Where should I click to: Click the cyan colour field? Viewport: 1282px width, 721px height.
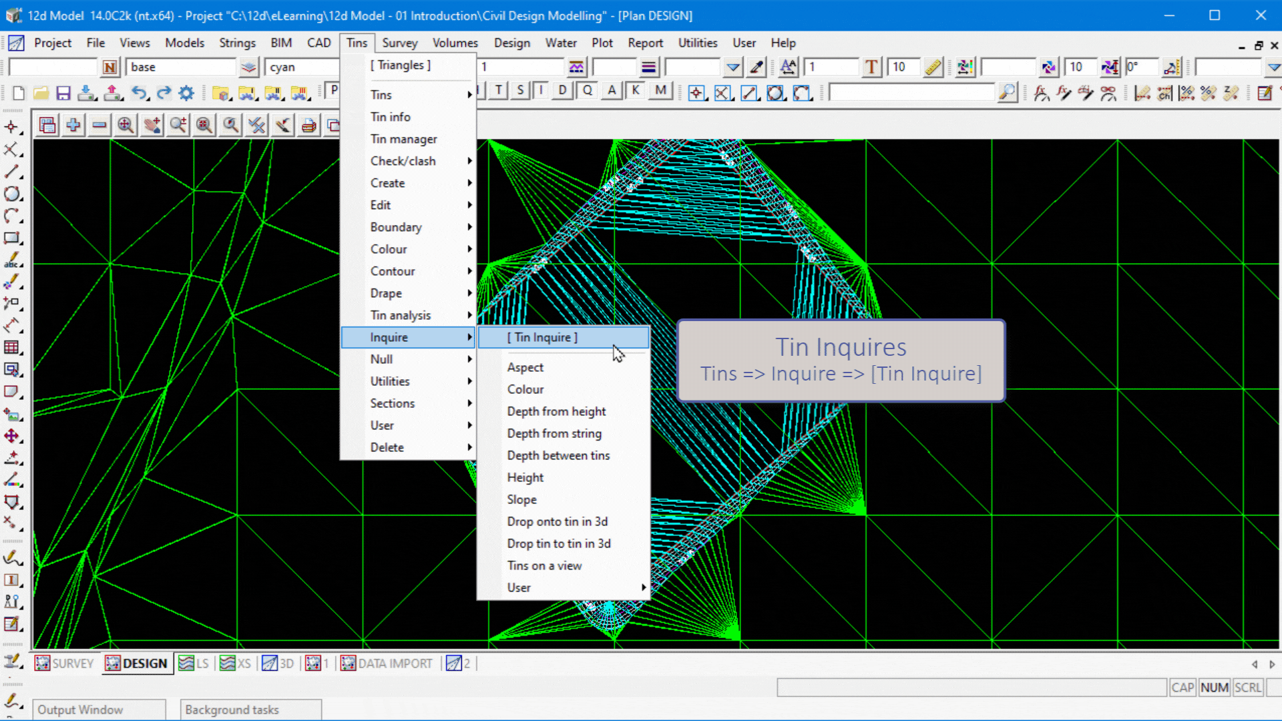coord(300,67)
